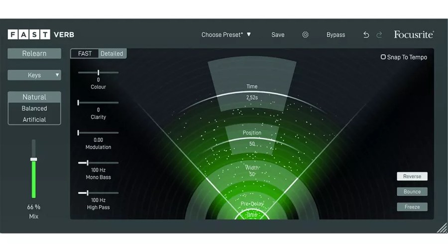Click the Bounce button
The width and height of the screenshot is (448, 252).
[x=412, y=192]
